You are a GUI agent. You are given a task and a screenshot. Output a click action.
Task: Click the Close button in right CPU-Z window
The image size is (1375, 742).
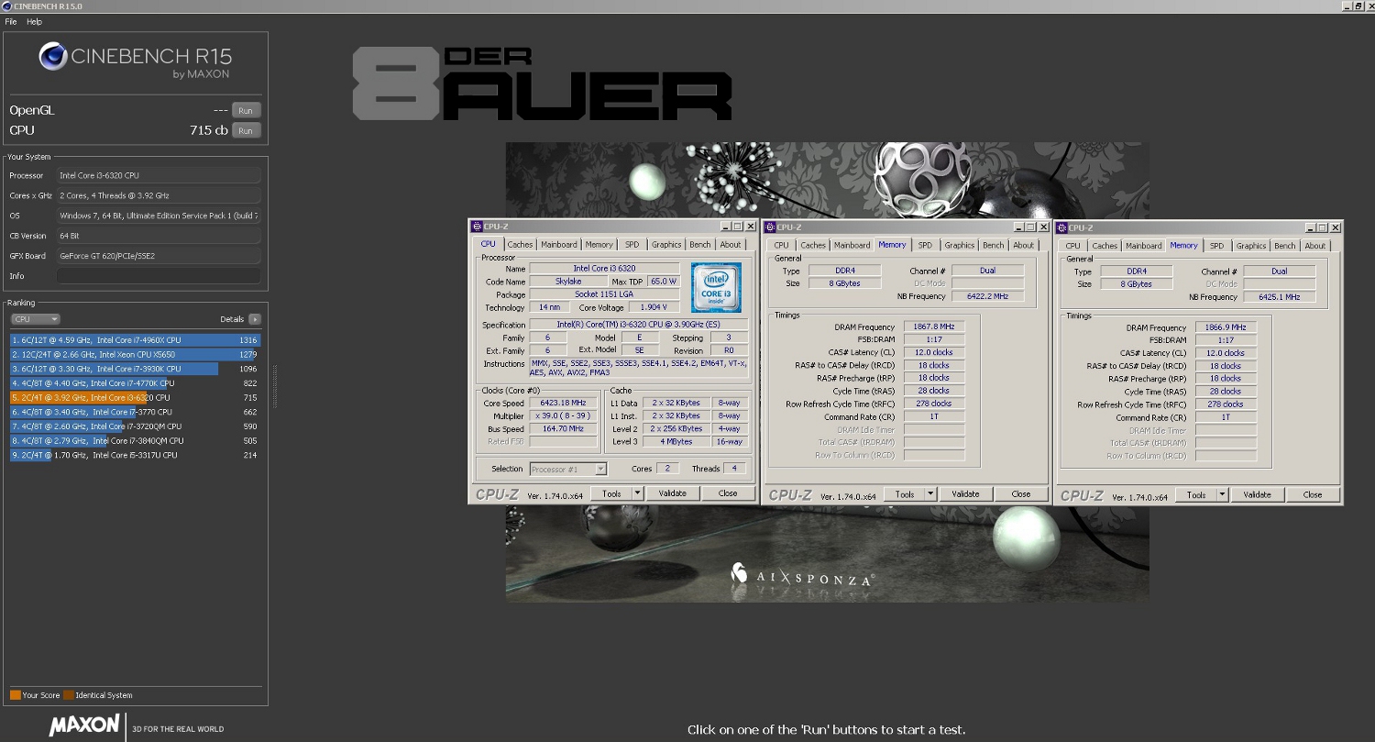(x=1313, y=495)
